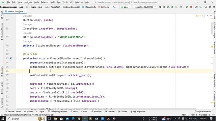Viewport: 216px width, 121px height.
Task: Click the UTF-8 encoding status bar entry
Action: [194, 115]
